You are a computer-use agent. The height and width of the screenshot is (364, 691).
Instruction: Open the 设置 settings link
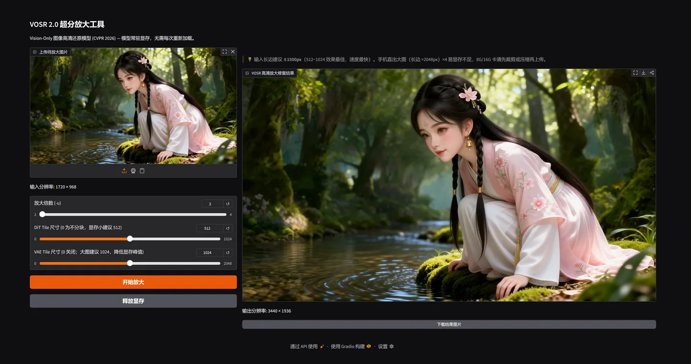(x=386, y=346)
